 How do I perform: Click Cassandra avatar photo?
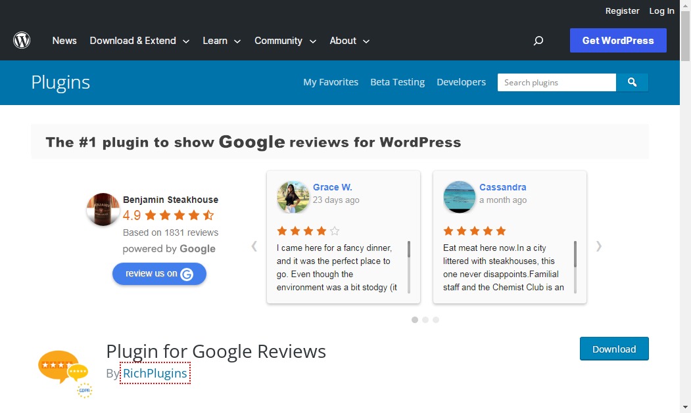459,197
